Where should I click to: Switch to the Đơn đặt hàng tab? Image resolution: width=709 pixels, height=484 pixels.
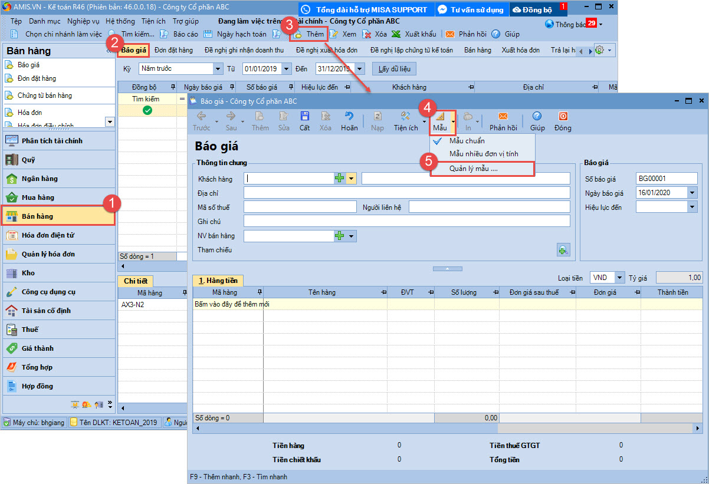(x=173, y=50)
